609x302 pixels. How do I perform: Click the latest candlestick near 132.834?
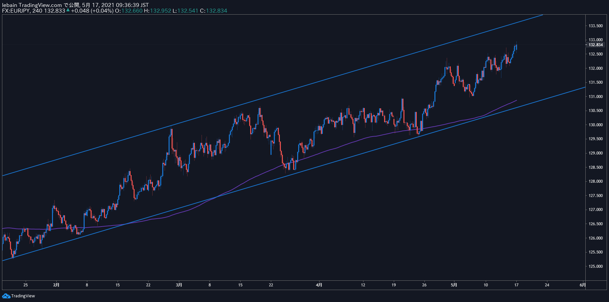tap(516, 47)
